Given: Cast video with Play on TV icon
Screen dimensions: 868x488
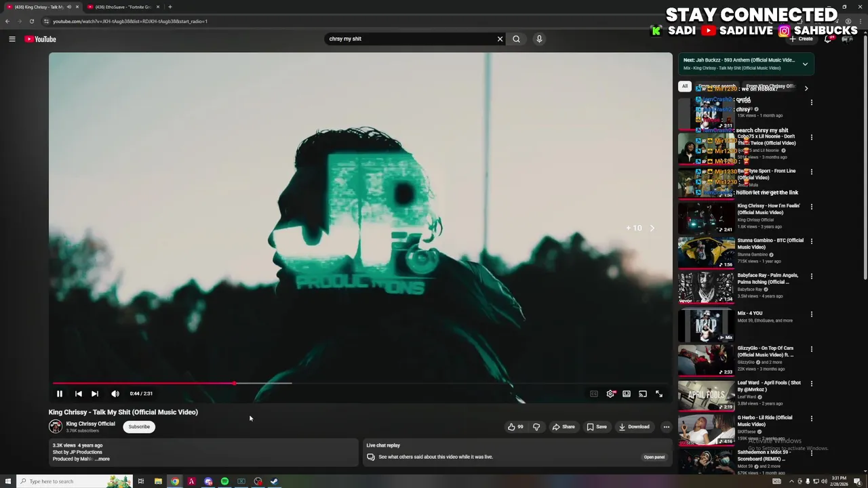Looking at the screenshot, I should click(x=643, y=394).
